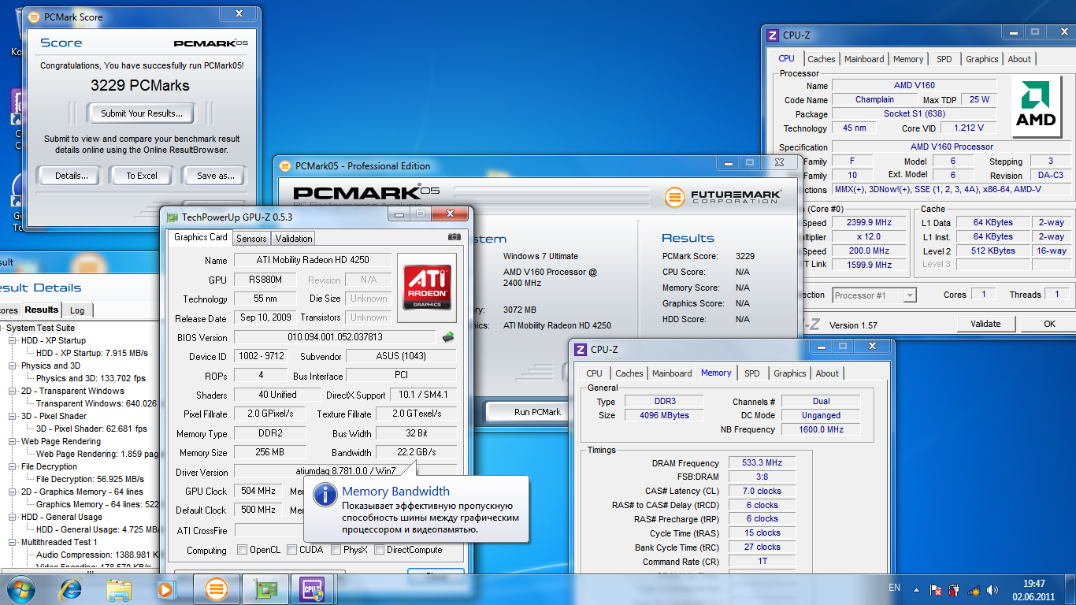Click the AMD logo in CPU-Z
Screen dimensions: 1076x605
pyautogui.click(x=1035, y=106)
